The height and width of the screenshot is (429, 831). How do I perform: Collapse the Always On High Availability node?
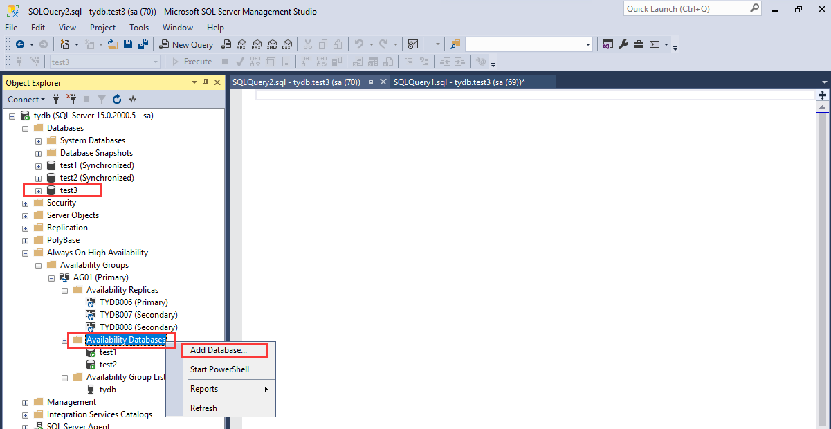point(26,253)
